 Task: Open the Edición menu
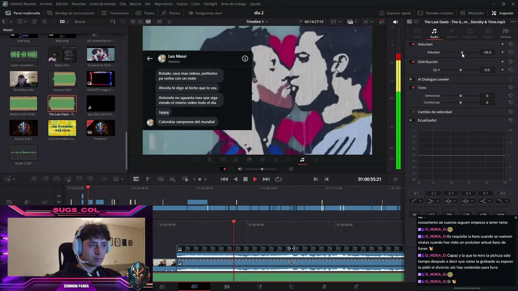coord(62,4)
